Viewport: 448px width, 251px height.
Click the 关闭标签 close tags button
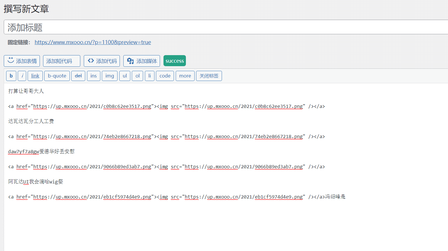tap(209, 76)
